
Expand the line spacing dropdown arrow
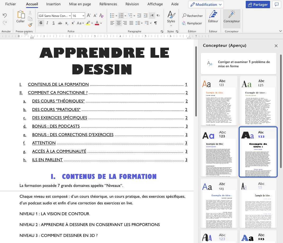(x=142, y=23)
